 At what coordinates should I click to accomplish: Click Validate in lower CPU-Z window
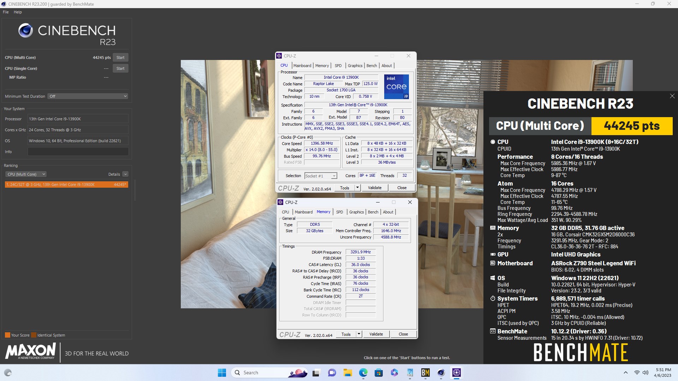pyautogui.click(x=376, y=334)
